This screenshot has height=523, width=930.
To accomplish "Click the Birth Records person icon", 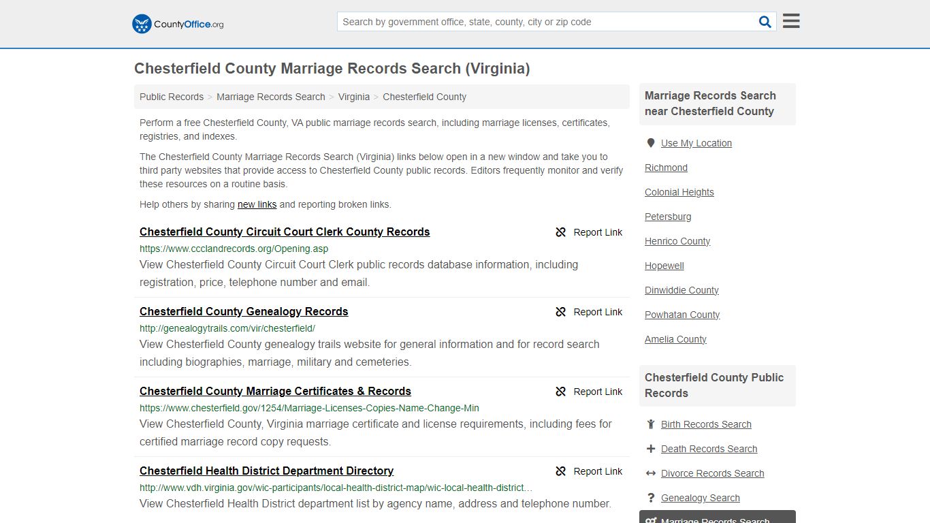I will coord(651,424).
